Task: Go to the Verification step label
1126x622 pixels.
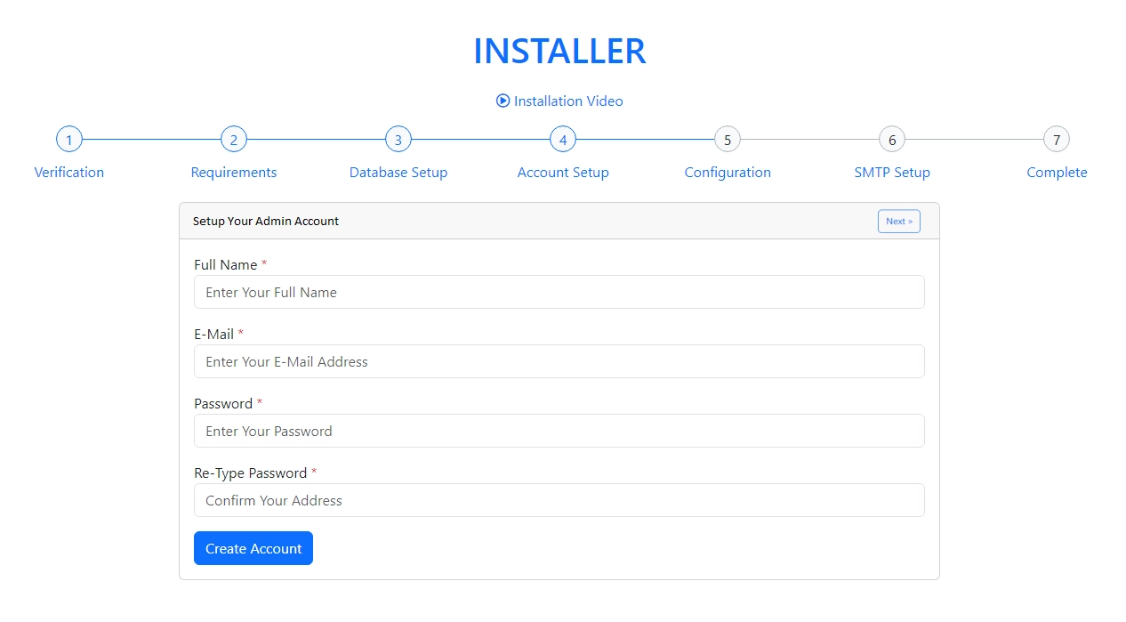Action: [69, 173]
